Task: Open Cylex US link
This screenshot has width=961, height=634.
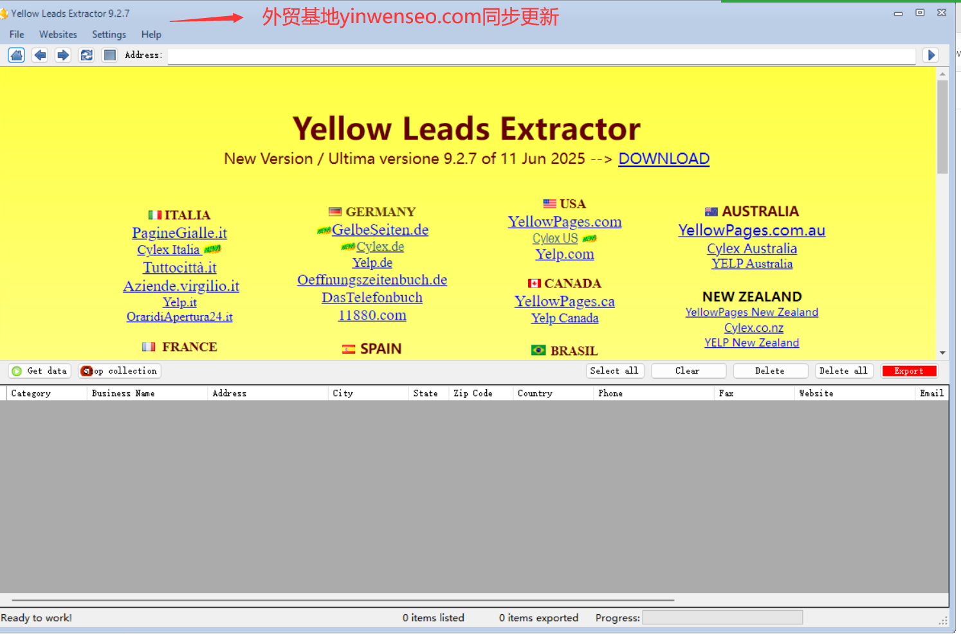Action: click(555, 239)
